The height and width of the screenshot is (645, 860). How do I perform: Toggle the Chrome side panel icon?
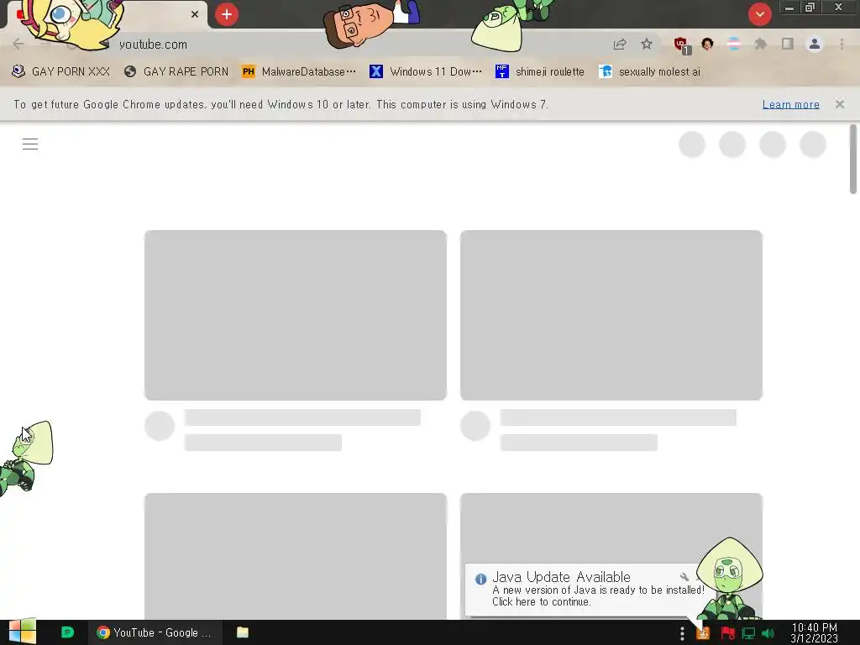tap(788, 44)
